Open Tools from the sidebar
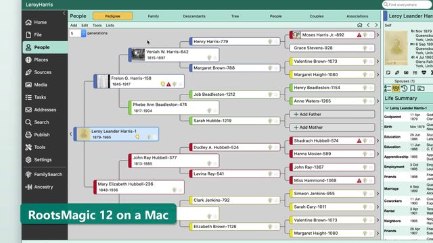Image resolution: width=433 pixels, height=243 pixels. pos(45,147)
